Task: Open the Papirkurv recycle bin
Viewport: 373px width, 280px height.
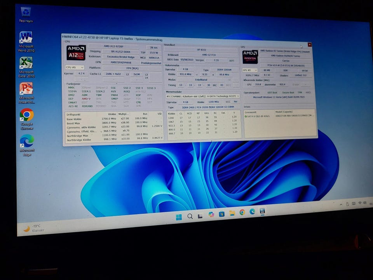Action: coord(26,12)
